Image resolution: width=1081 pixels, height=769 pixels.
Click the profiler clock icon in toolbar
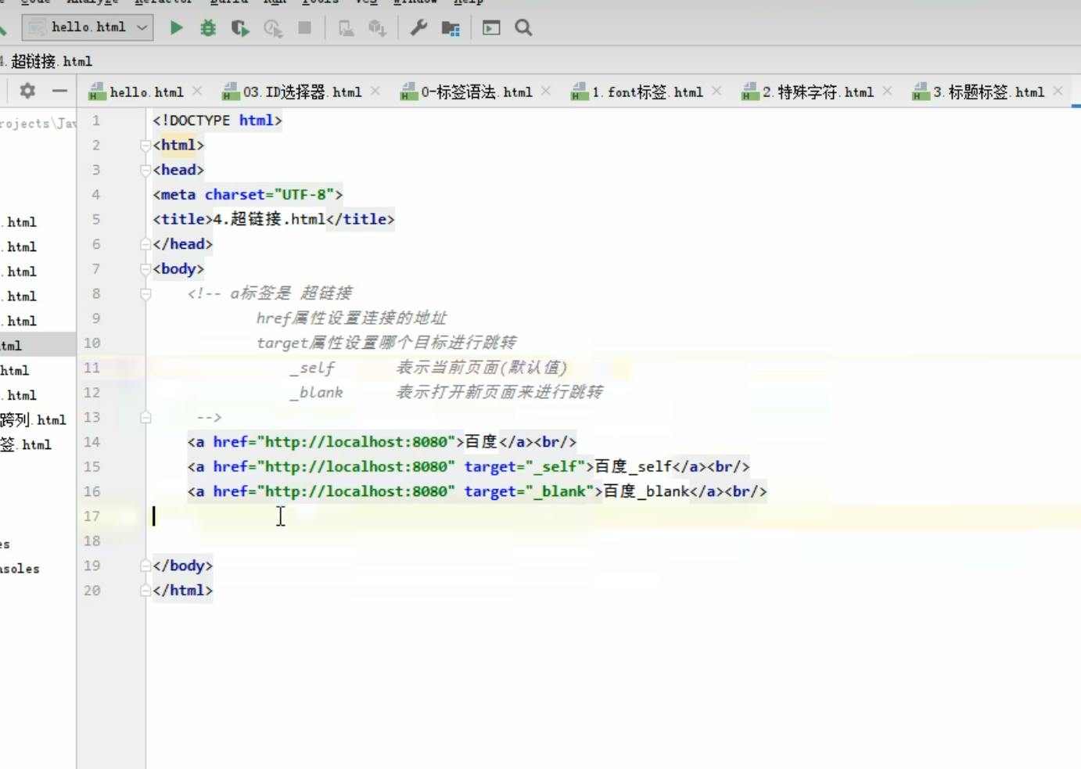273,28
